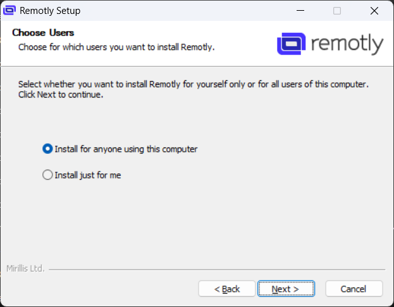
Task: Select the 'Install just for me' radio circle
Action: (x=47, y=175)
